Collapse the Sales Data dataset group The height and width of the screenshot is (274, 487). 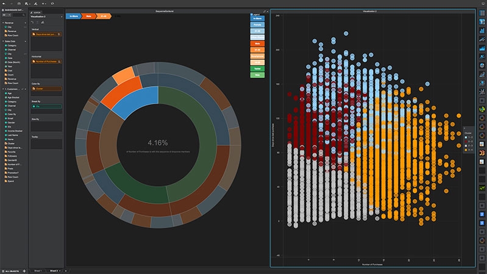[x=4, y=41]
